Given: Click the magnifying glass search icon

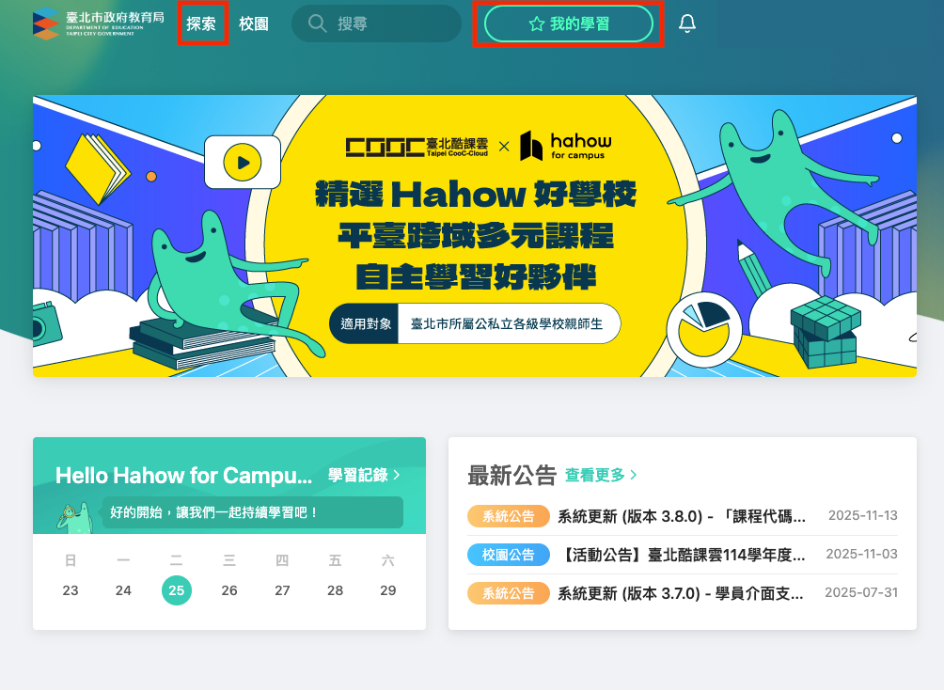Looking at the screenshot, I should (x=317, y=24).
